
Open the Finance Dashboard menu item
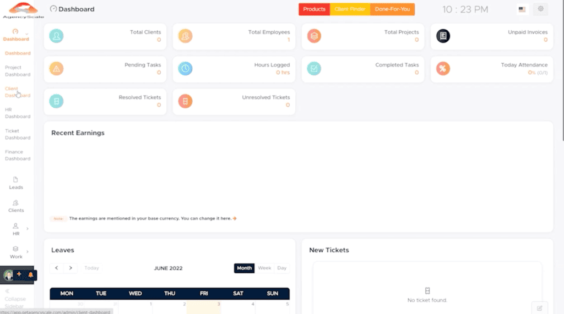[18, 155]
